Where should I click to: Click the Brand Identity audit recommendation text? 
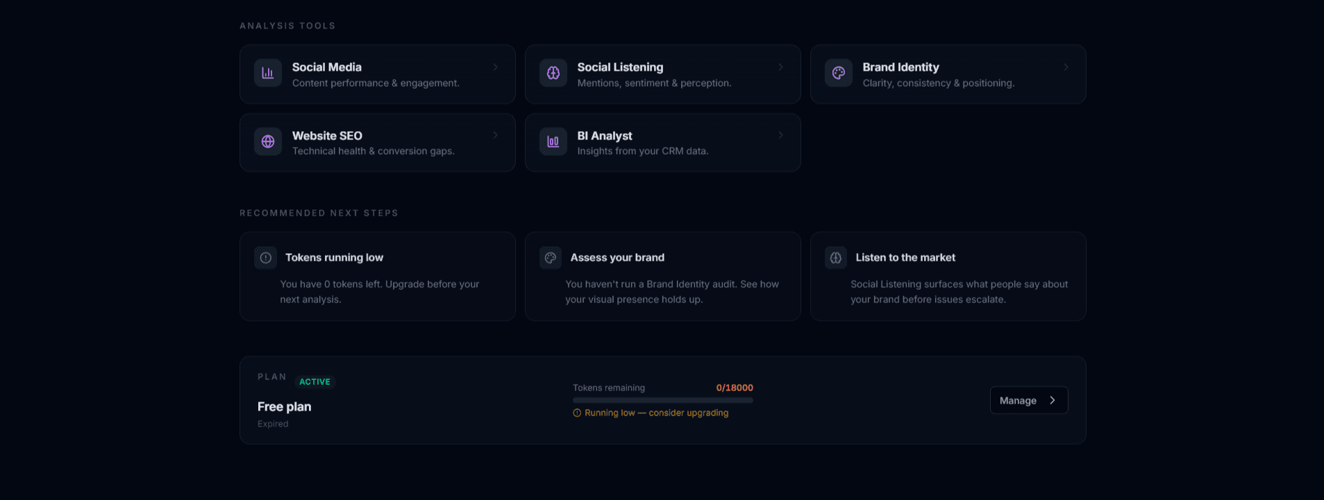click(x=672, y=292)
